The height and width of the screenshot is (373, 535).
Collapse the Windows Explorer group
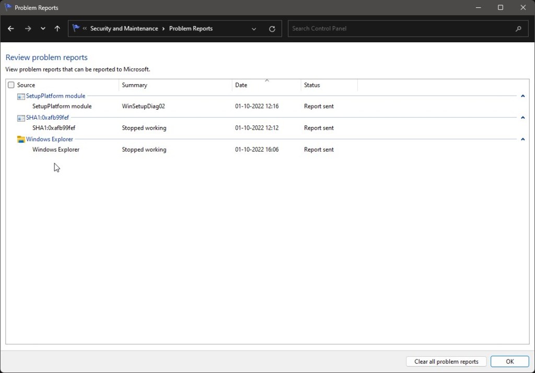pyautogui.click(x=522, y=139)
